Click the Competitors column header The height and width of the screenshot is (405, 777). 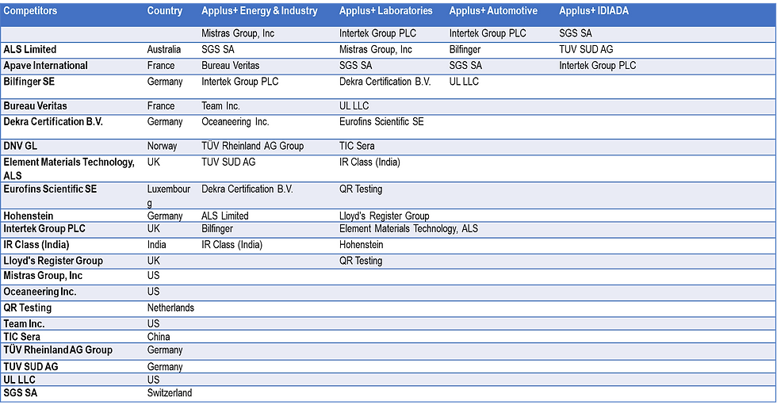pyautogui.click(x=30, y=11)
